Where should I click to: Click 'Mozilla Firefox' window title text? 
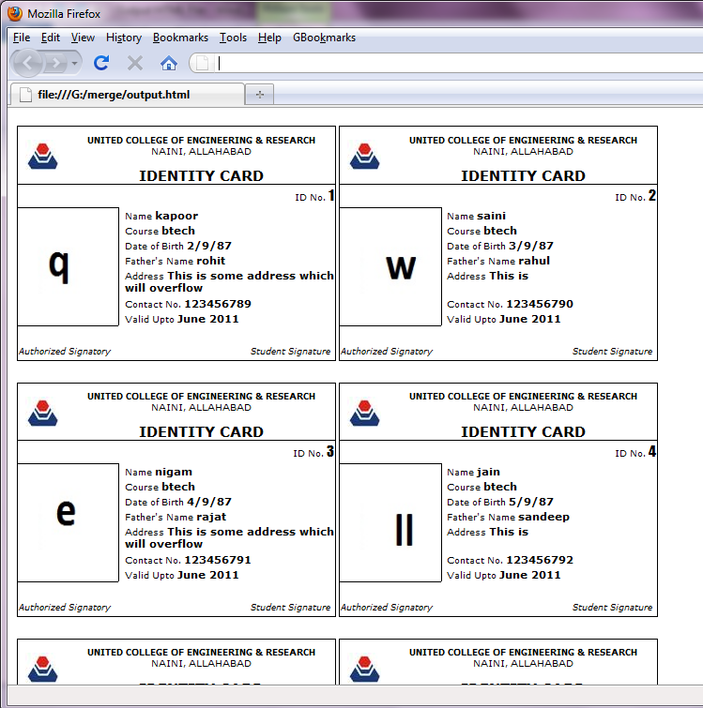(64, 14)
